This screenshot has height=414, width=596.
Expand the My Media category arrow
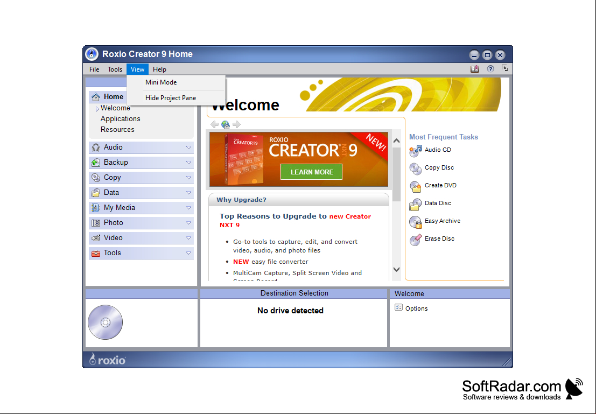click(x=188, y=208)
